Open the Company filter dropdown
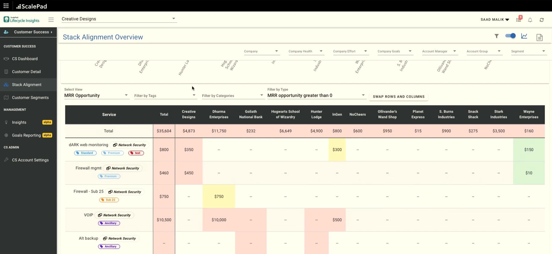The width and height of the screenshot is (552, 254). (x=261, y=51)
